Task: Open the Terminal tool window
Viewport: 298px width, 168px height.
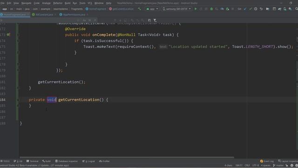Action: pyautogui.click(x=33, y=161)
